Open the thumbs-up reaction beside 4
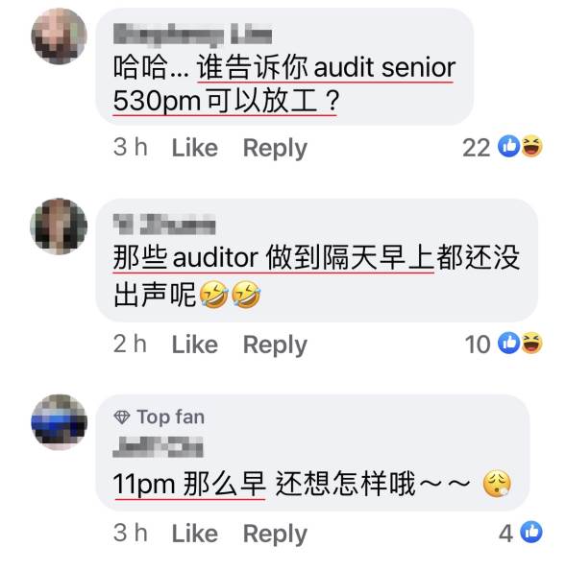Image resolution: width=566 pixels, height=571 pixels. (531, 533)
